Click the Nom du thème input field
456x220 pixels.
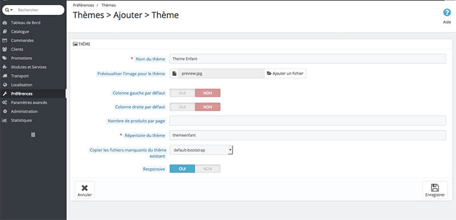pos(308,59)
